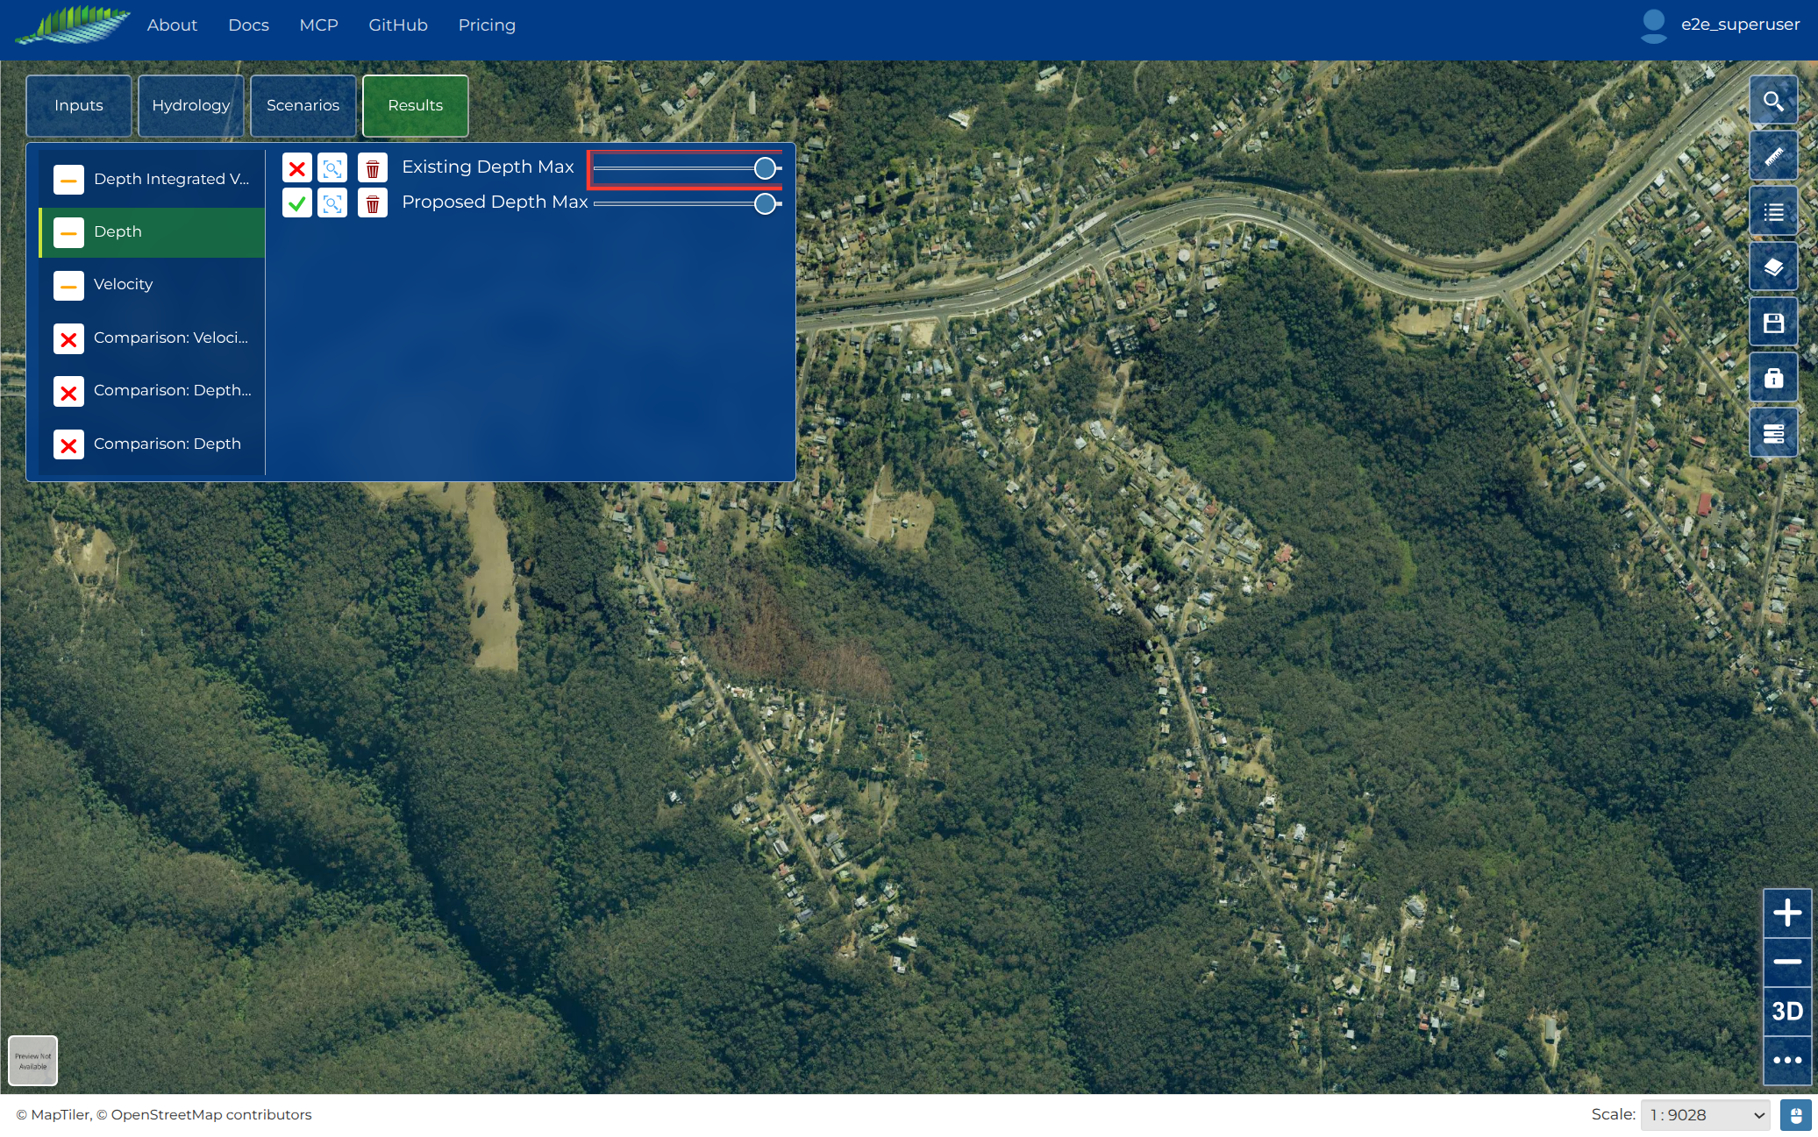This screenshot has width=1818, height=1137.
Task: Zoom in with the plus button
Action: [1787, 913]
